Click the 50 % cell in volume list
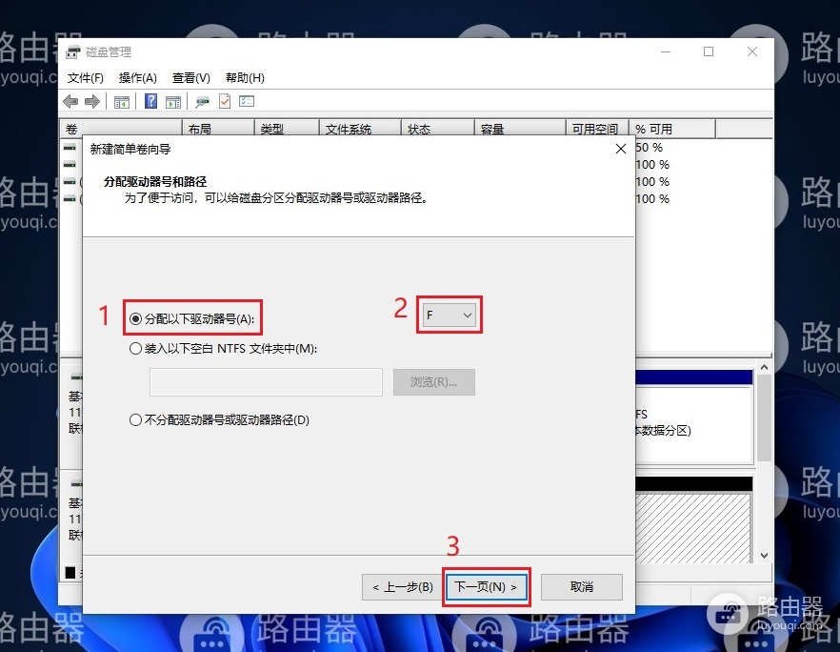840x652 pixels. tap(650, 148)
